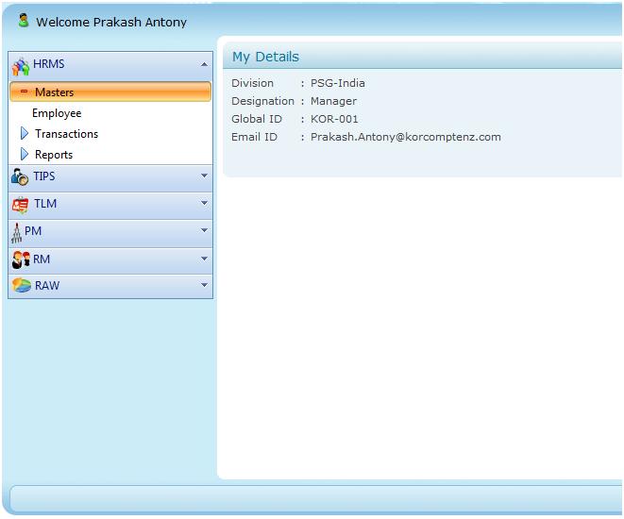Expand the RAW panel arrow
This screenshot has width=624, height=519.
click(x=204, y=285)
